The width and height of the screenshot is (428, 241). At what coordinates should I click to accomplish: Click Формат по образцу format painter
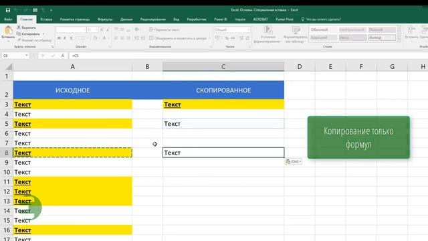(34, 40)
